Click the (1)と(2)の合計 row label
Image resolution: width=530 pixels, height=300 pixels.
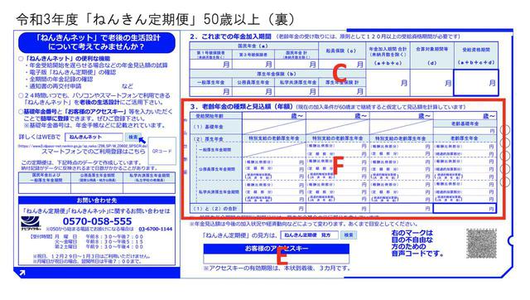[216, 209]
